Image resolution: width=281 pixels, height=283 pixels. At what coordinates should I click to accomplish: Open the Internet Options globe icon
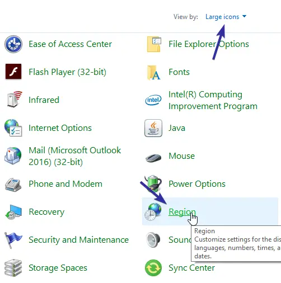(13, 128)
